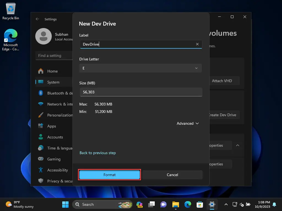Open Personalization settings
The height and width of the screenshot is (211, 282).
point(54,115)
